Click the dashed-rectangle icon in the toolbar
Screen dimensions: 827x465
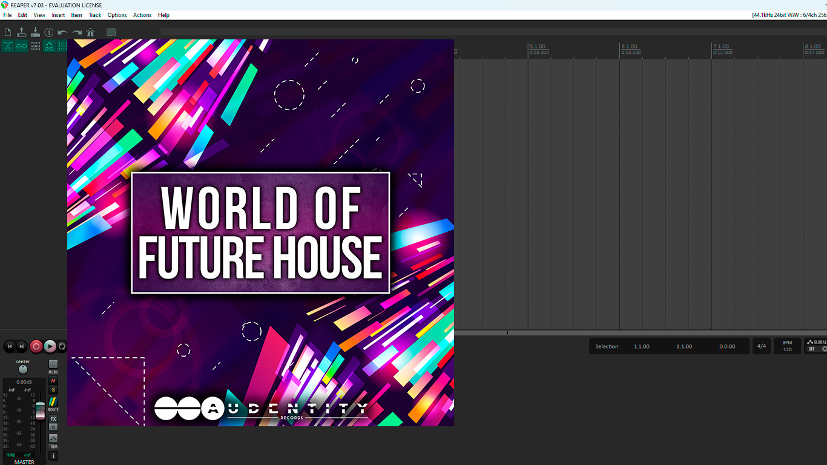111,32
